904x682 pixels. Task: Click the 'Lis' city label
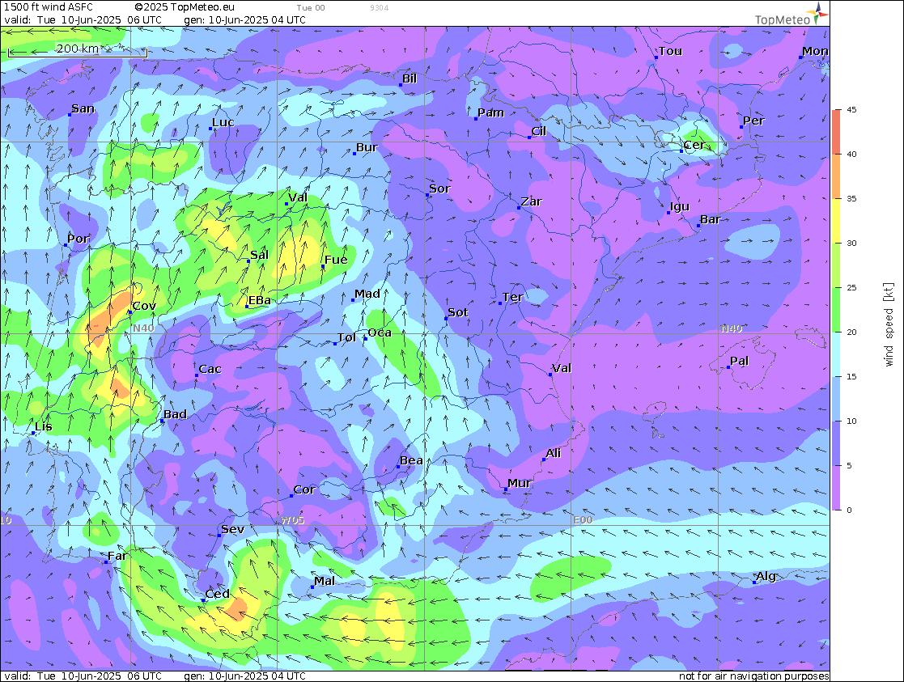click(44, 426)
